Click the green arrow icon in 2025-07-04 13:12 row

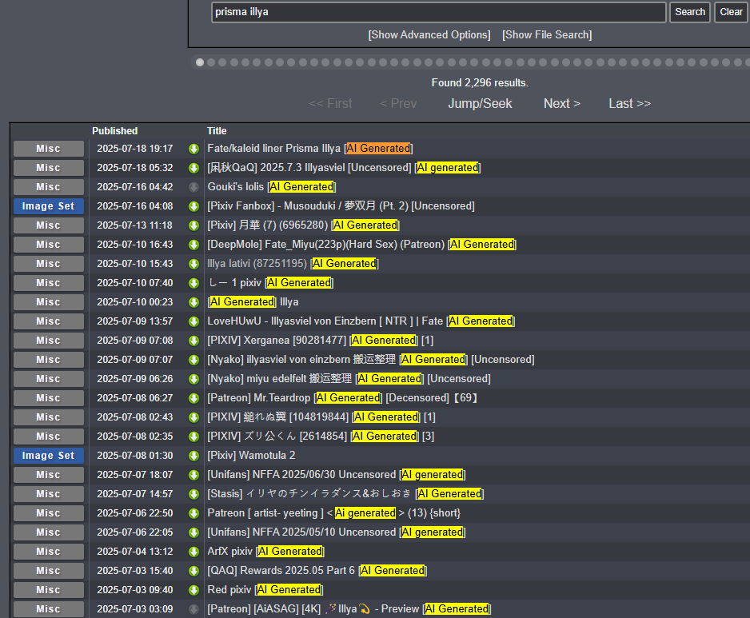[193, 552]
